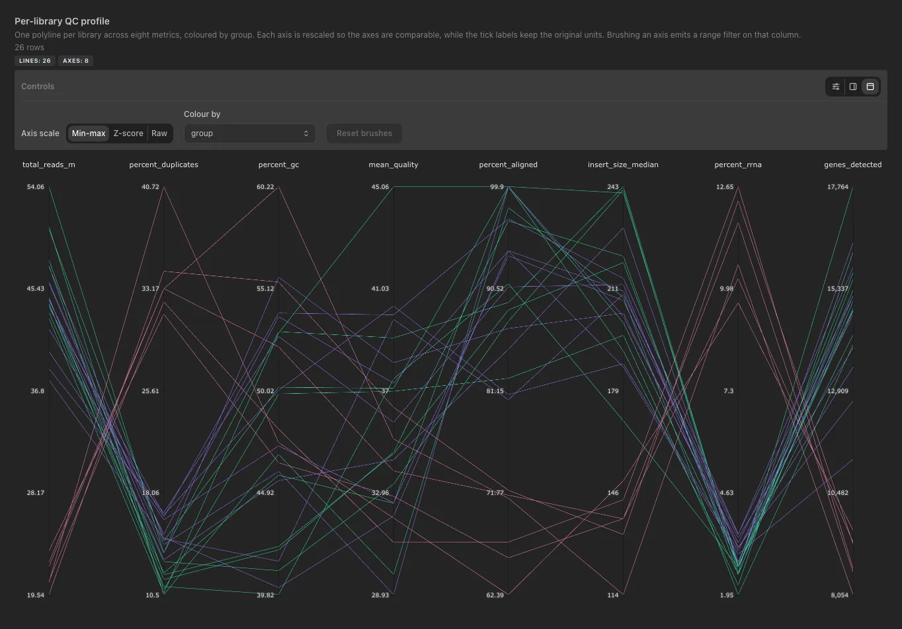Image resolution: width=902 pixels, height=629 pixels.
Task: Select Min-max axis scale
Action: point(89,133)
